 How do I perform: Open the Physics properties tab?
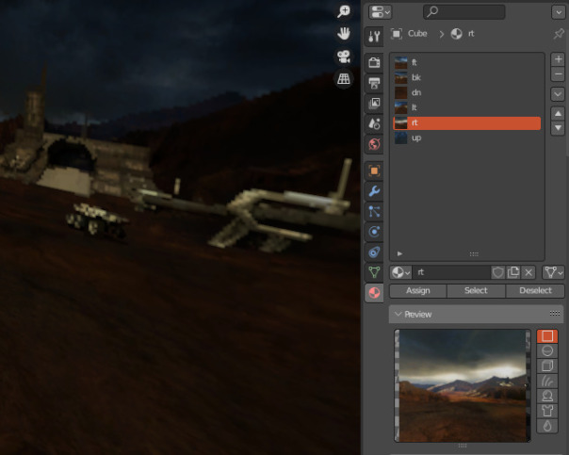(374, 232)
